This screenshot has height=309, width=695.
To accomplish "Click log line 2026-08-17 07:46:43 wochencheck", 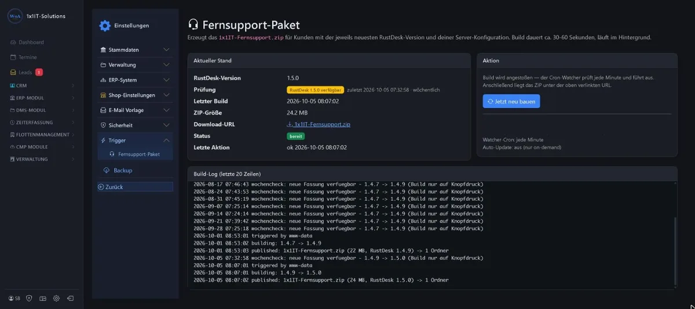I will coord(338,184).
